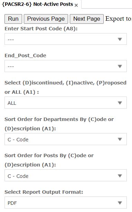Open the Start Post Code arrow

pos(120,39)
